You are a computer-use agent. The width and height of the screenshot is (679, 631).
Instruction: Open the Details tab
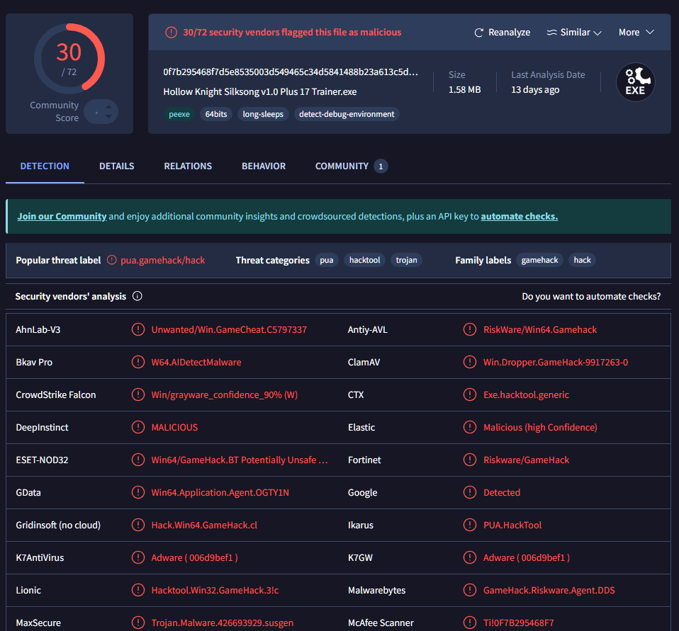[116, 166]
